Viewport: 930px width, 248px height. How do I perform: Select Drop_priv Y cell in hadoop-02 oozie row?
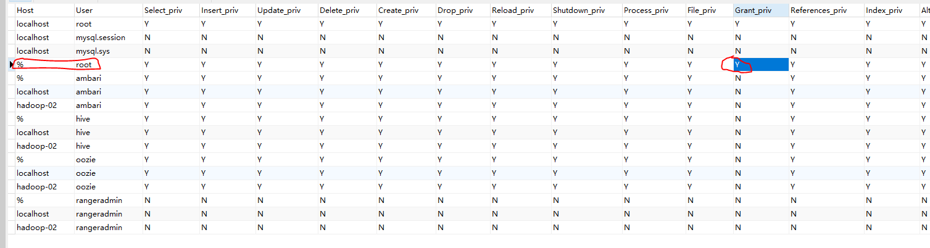[x=462, y=187]
